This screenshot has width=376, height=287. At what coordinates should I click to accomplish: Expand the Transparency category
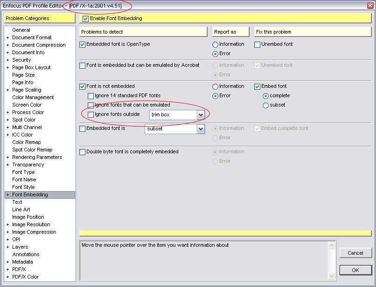(x=7, y=165)
